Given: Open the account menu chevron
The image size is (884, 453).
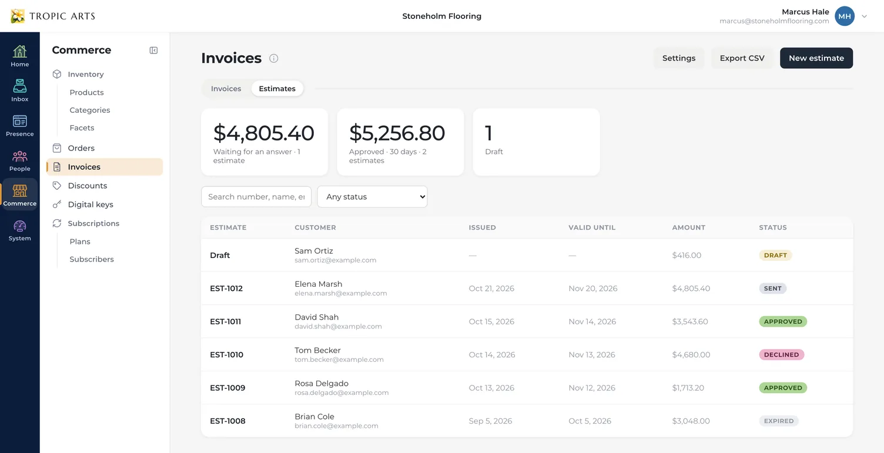Looking at the screenshot, I should [864, 16].
